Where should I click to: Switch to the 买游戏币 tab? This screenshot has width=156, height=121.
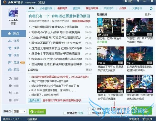pyautogui.click(x=108, y=8)
